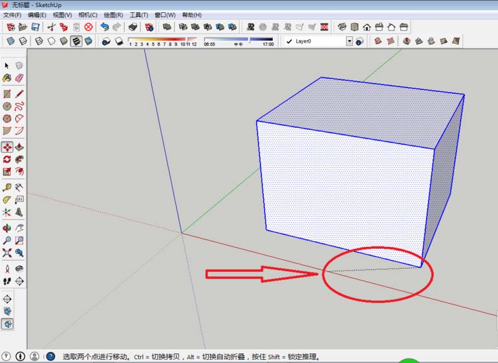Activate the Move tool
Screen dimensions: 498x363
pyautogui.click(x=7, y=147)
